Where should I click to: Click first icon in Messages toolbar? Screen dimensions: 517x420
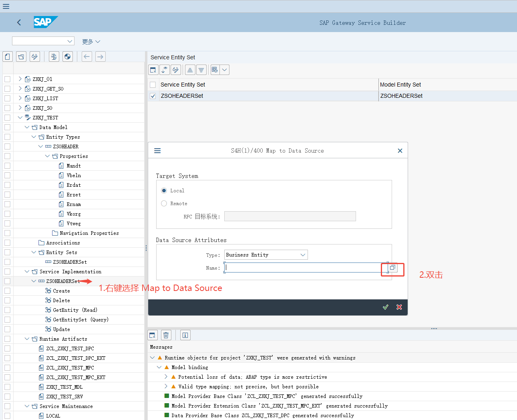coord(153,335)
